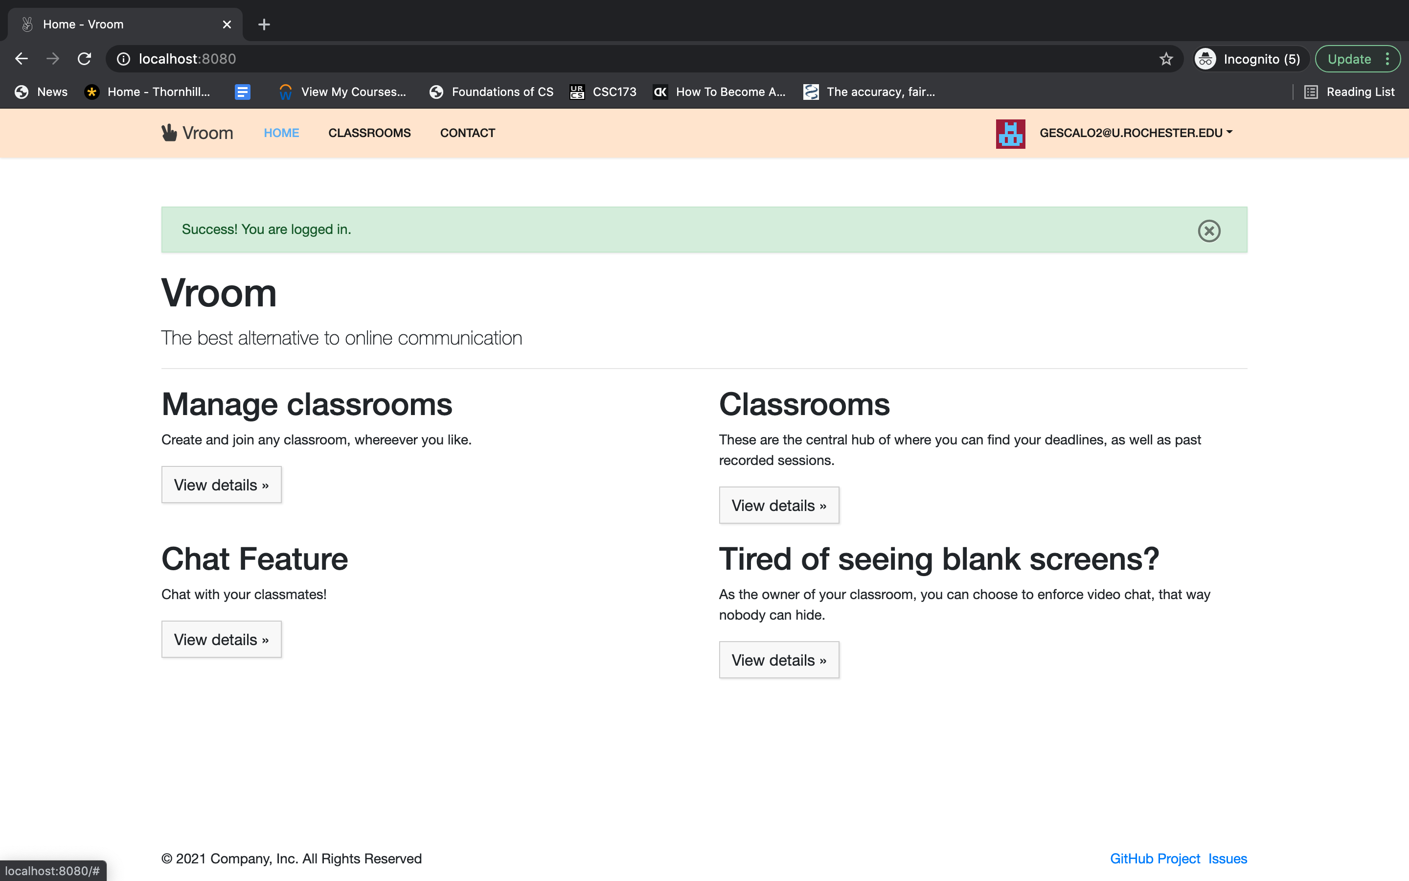Navigate to the CLASSROOMS menu item
The width and height of the screenshot is (1409, 881).
[x=369, y=133]
